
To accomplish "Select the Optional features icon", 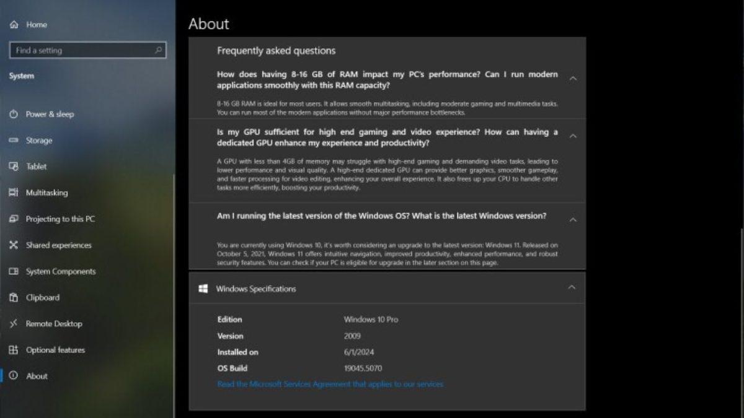I will click(13, 350).
